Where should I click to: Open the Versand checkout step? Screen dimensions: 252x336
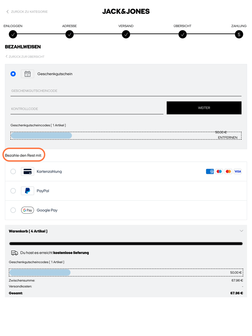126,34
